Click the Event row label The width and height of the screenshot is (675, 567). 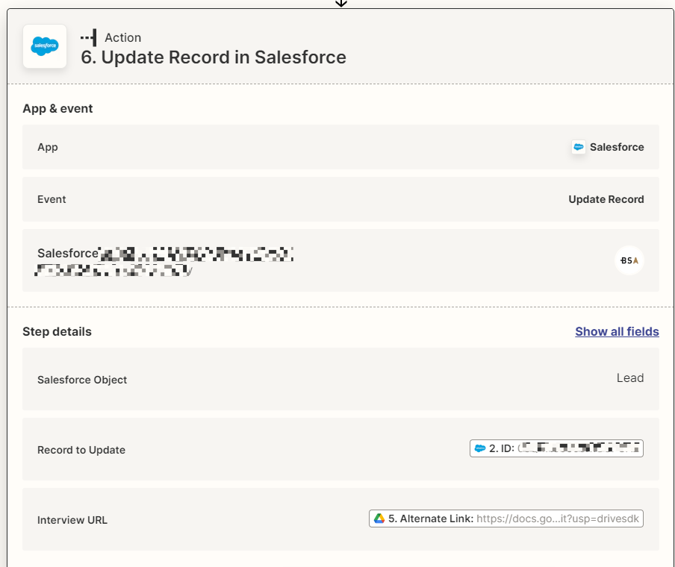pyautogui.click(x=52, y=199)
